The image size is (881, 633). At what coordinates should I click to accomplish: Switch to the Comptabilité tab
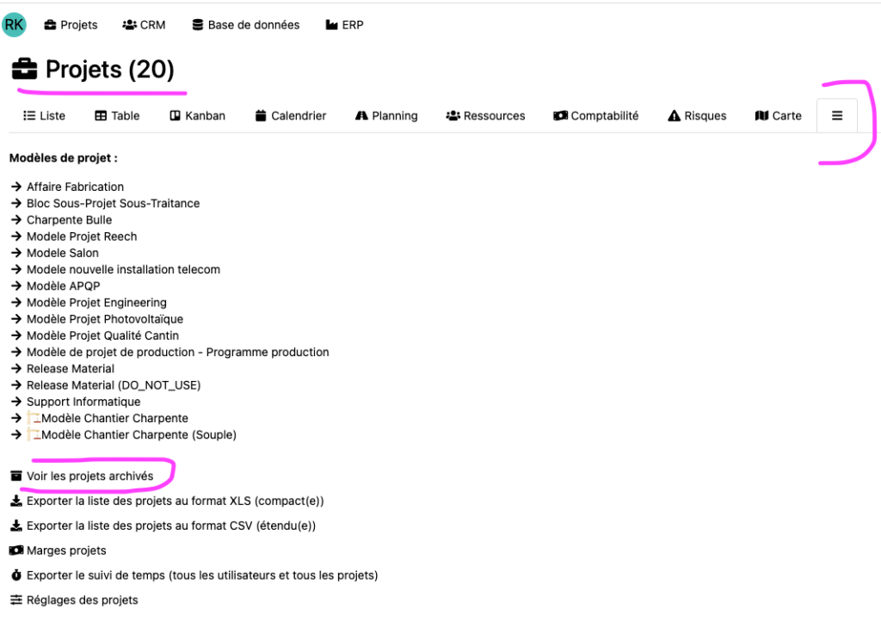(x=596, y=116)
